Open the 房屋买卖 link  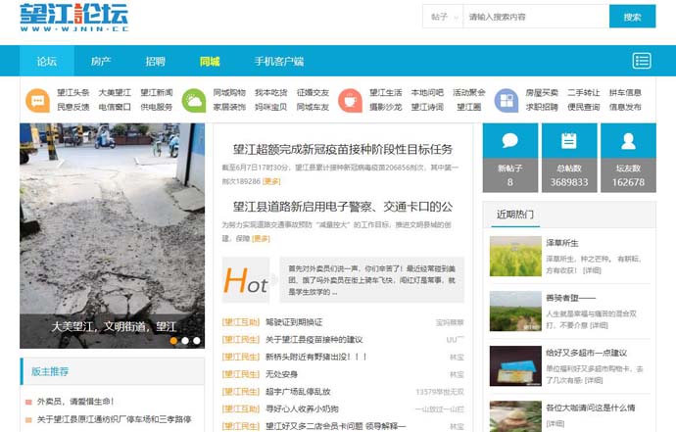542,92
